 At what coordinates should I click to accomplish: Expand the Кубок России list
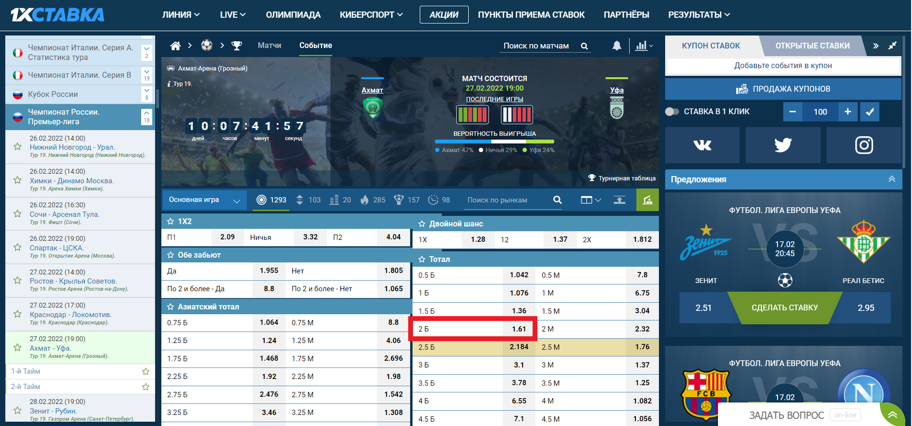click(147, 94)
